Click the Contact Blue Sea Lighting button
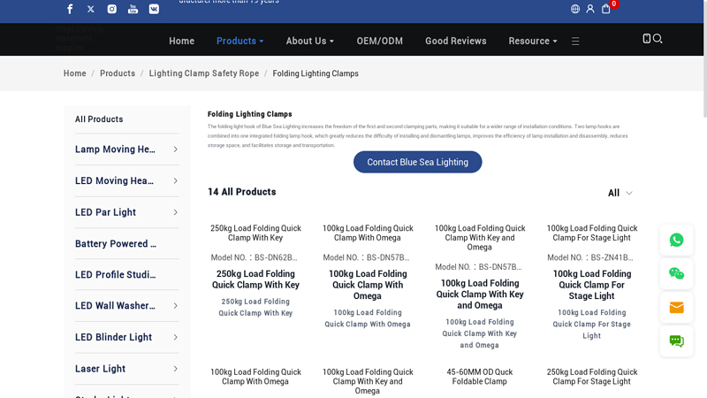This screenshot has width=707, height=398. pos(417,162)
